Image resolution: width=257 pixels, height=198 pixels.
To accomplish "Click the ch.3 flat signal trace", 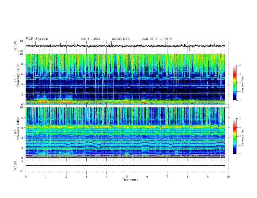I will point(125,166).
